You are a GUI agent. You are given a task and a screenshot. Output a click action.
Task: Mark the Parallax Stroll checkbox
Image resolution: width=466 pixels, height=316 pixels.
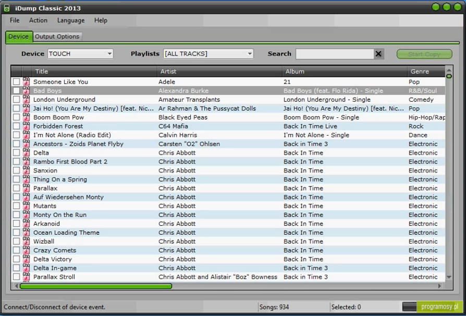(16, 277)
